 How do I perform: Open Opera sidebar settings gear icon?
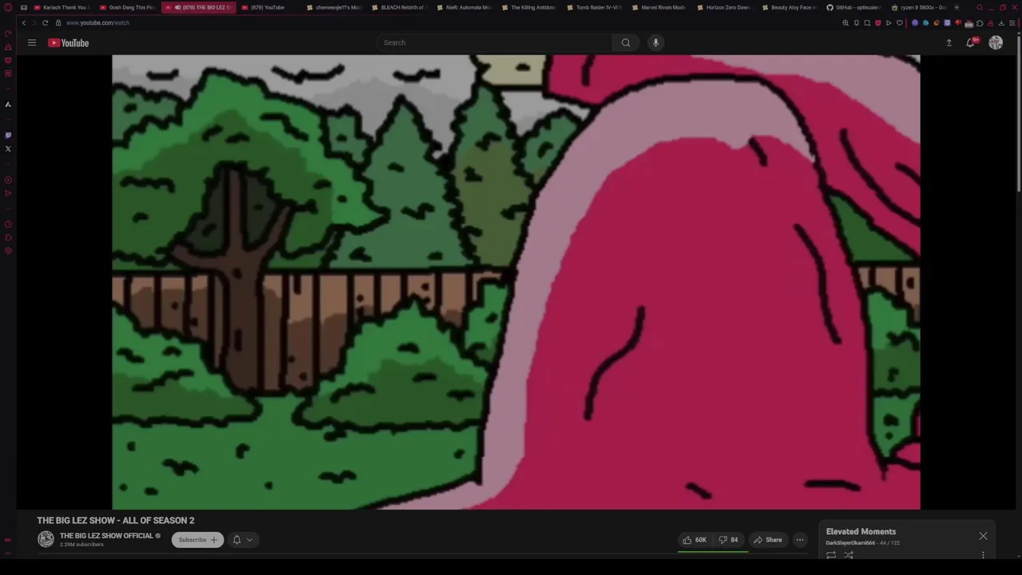8,251
